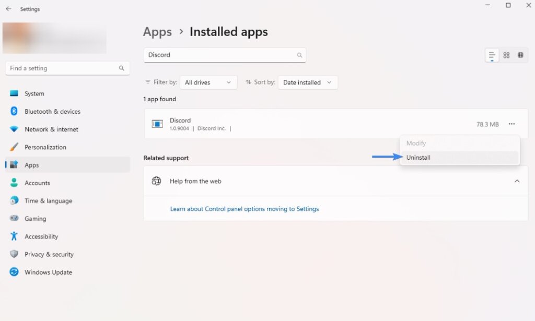The width and height of the screenshot is (535, 321).
Task: Click the Network wifi icon
Action: point(14,129)
